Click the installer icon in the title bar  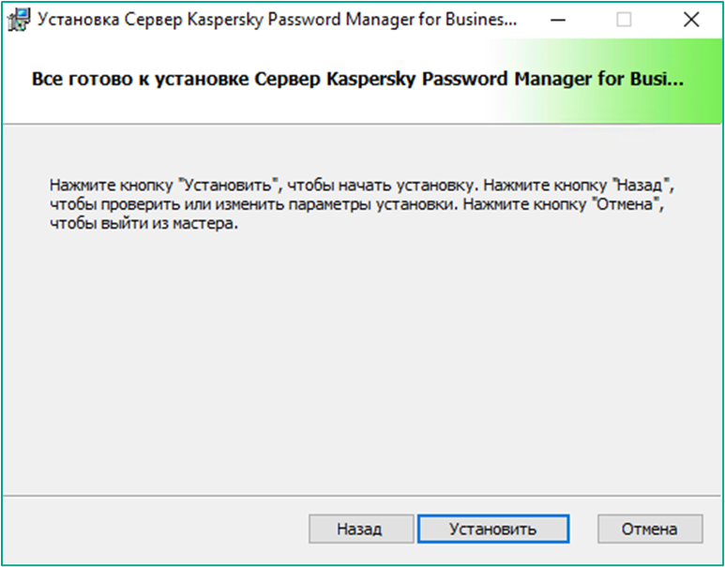[20, 20]
